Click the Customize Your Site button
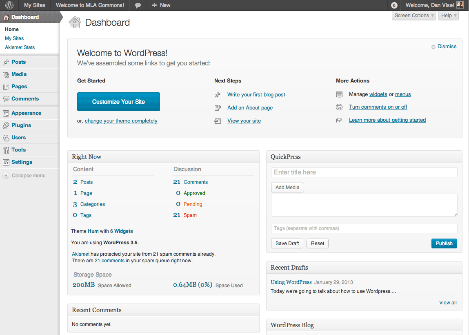 (118, 102)
